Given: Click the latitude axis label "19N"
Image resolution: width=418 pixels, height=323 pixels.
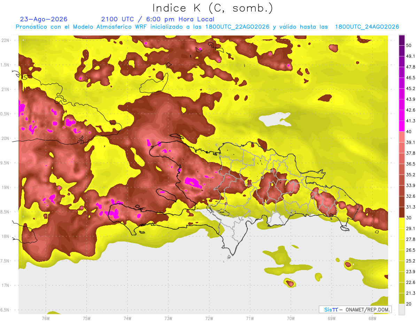Looking at the screenshot, I should click(x=6, y=187).
